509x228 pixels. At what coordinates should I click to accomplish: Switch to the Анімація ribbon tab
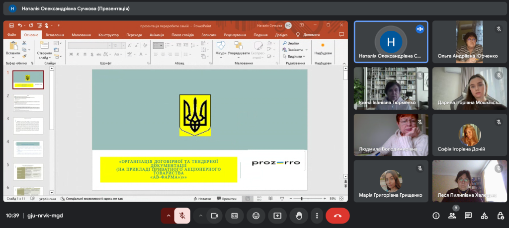pyautogui.click(x=157, y=35)
